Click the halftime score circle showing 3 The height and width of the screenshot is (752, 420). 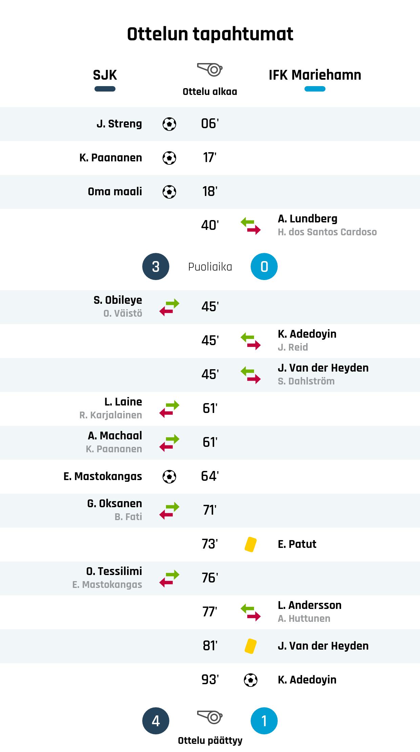(156, 266)
